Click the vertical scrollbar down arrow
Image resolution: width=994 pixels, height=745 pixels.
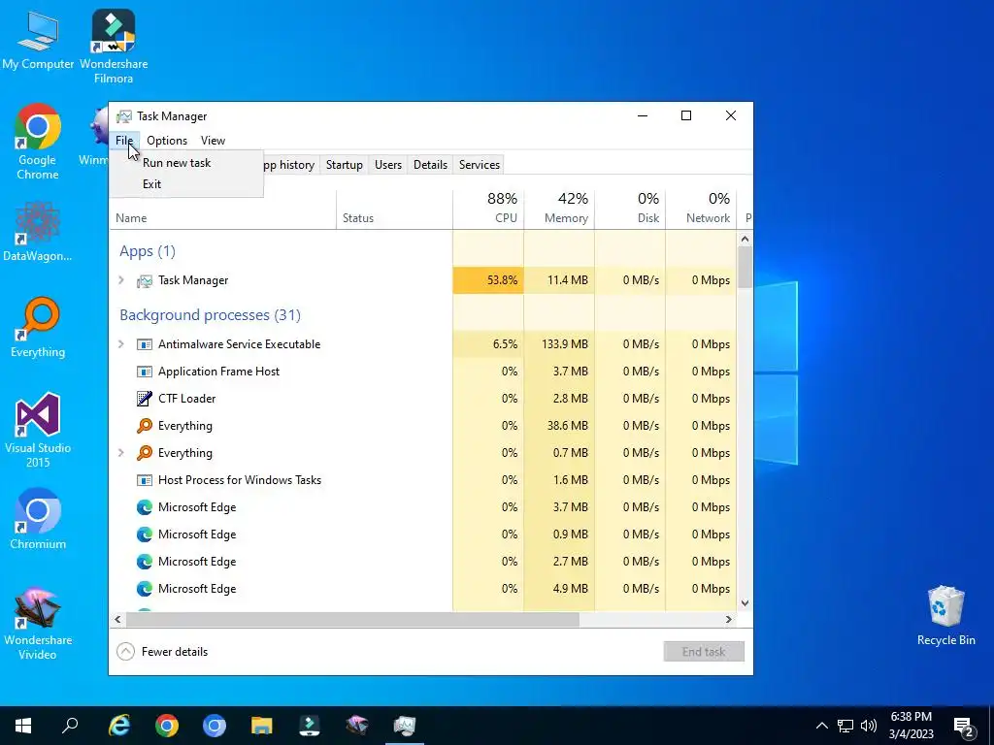pos(745,603)
